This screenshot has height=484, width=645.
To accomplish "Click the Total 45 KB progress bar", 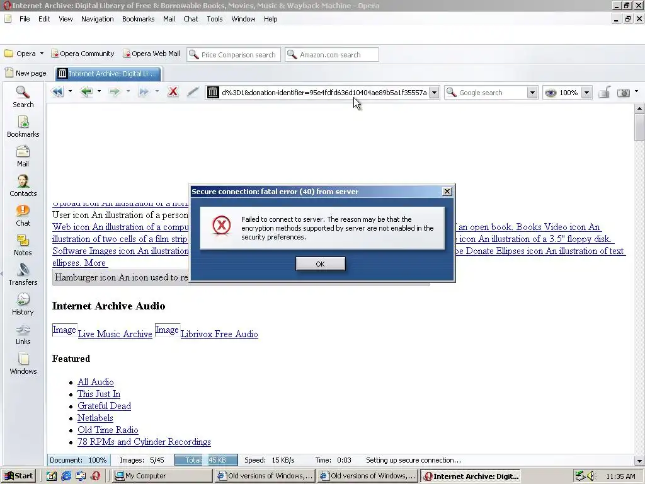I will 206,460.
